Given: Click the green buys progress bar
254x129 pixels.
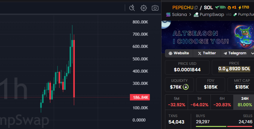Looking at the screenshot, I should click(x=211, y=126).
